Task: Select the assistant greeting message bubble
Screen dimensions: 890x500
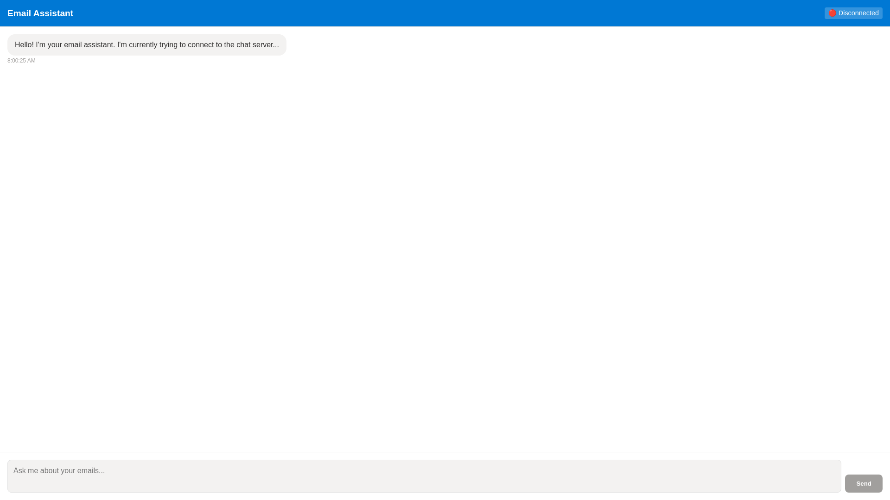Action: click(x=147, y=45)
